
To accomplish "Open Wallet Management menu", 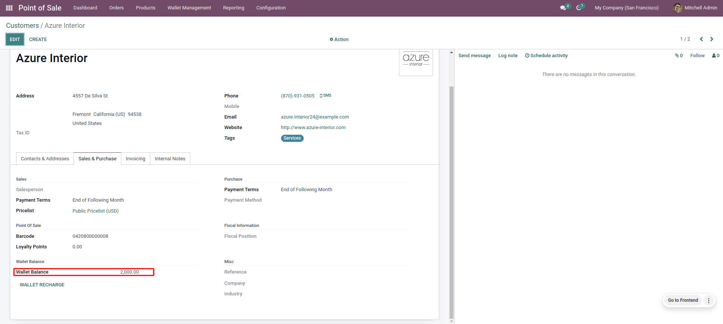I will (x=189, y=8).
